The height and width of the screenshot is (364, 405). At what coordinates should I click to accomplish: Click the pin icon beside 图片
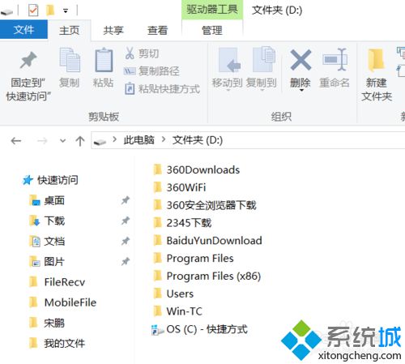[126, 261]
